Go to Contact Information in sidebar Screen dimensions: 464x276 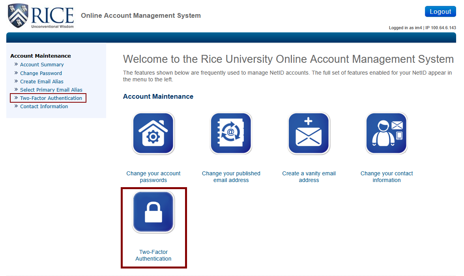point(44,106)
